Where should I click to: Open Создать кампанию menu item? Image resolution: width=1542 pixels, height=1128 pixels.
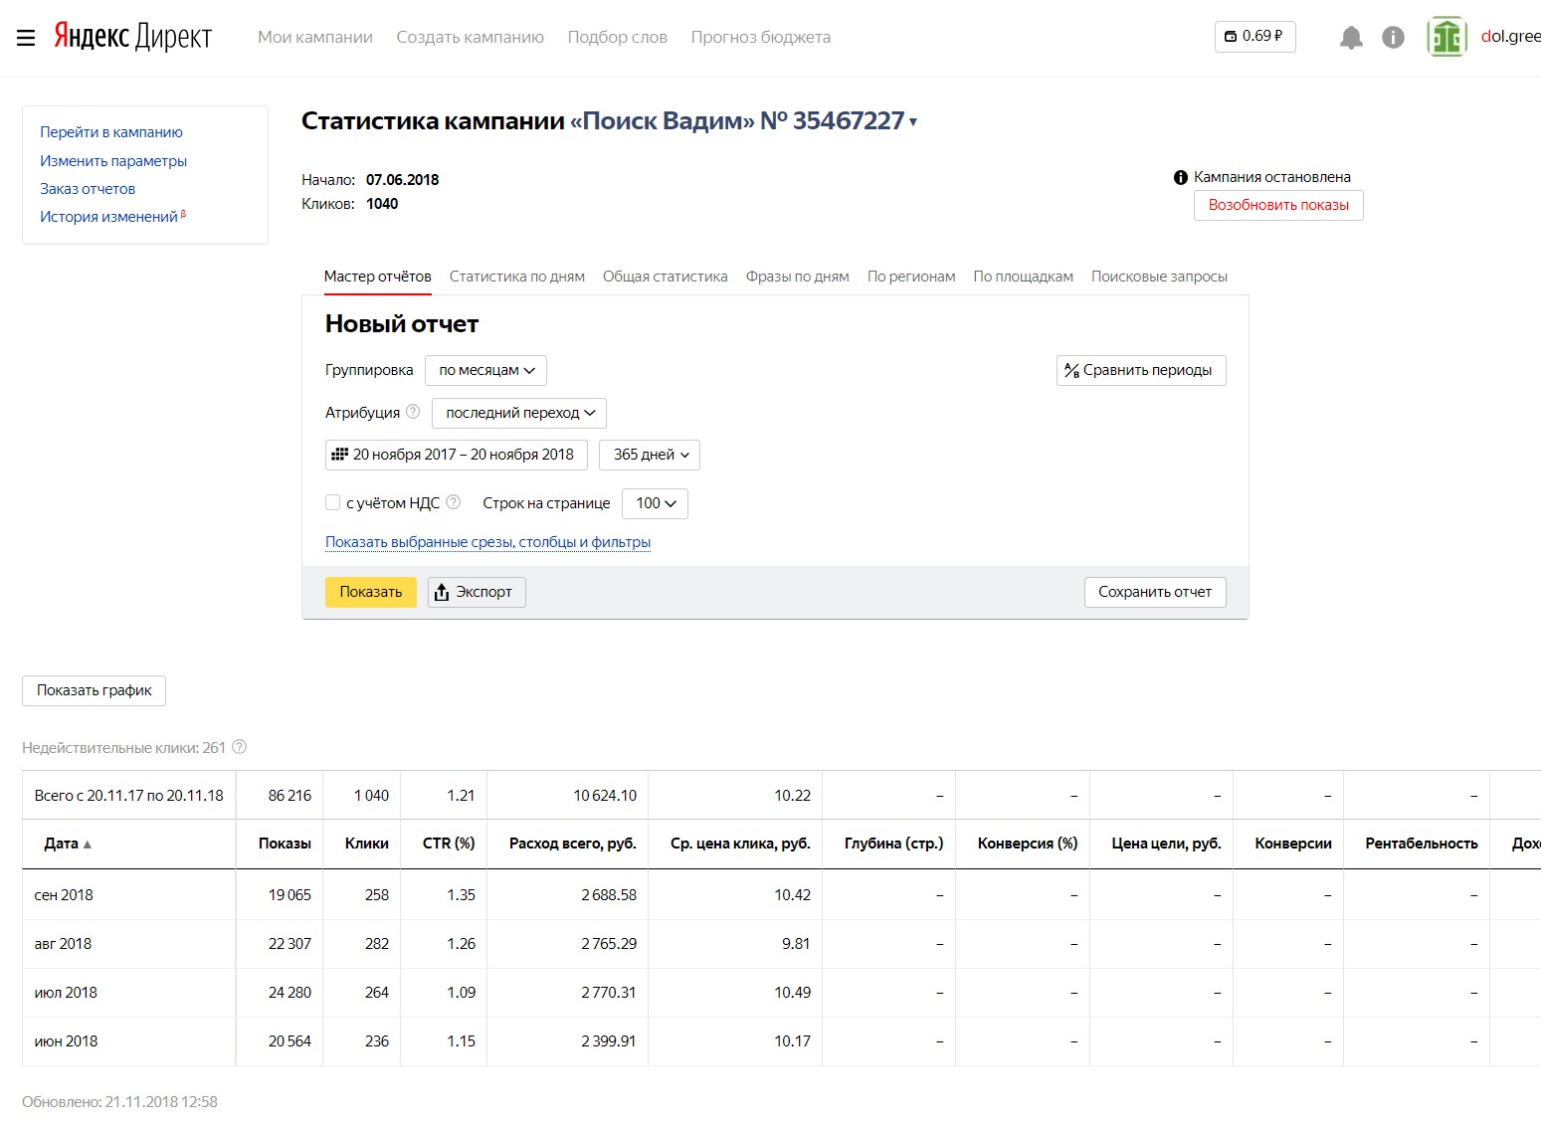471,38
